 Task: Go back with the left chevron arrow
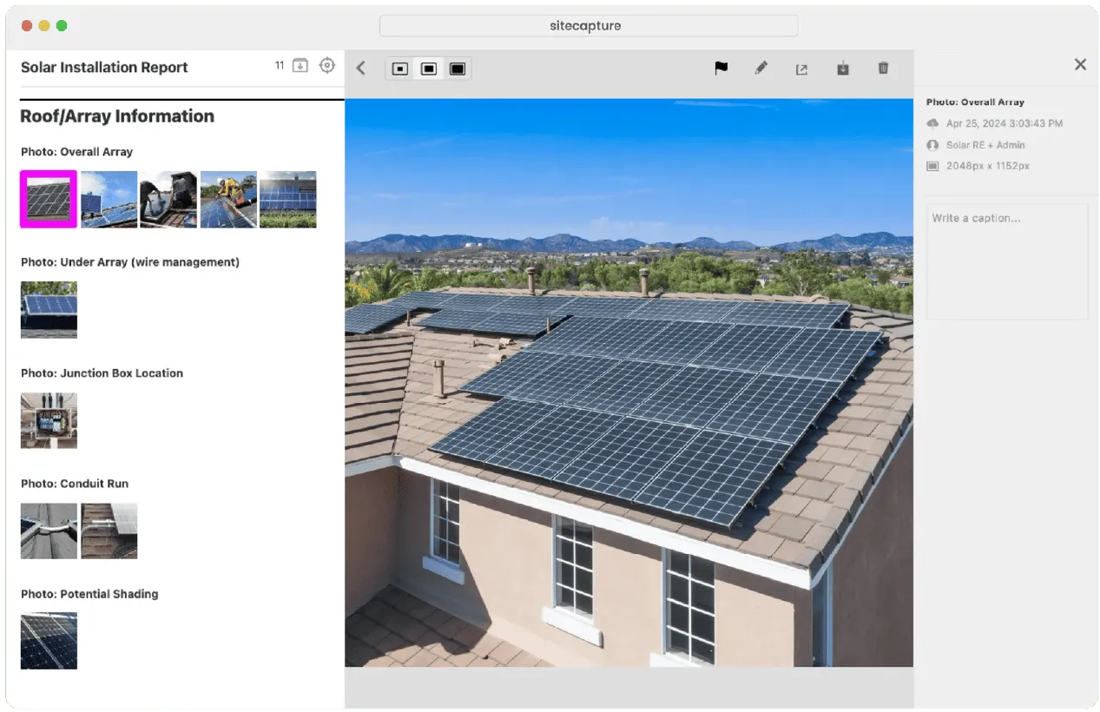click(x=361, y=69)
